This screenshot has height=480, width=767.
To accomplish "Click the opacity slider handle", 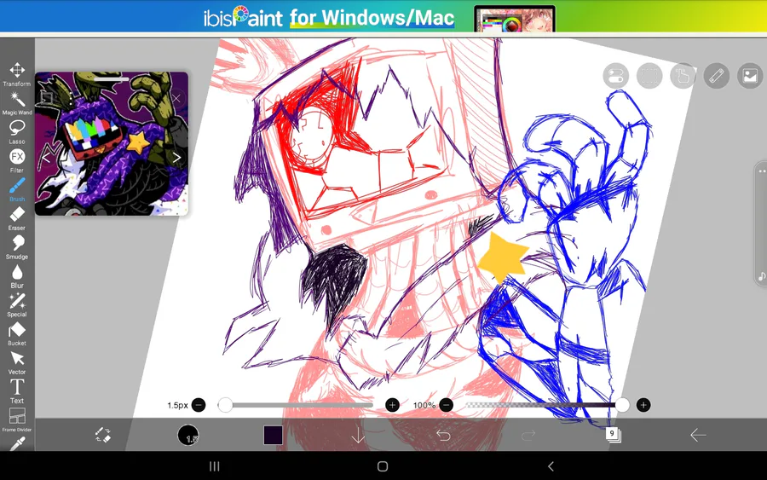I will (622, 405).
